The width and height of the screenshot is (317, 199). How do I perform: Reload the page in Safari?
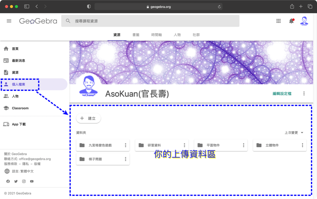point(219,7)
